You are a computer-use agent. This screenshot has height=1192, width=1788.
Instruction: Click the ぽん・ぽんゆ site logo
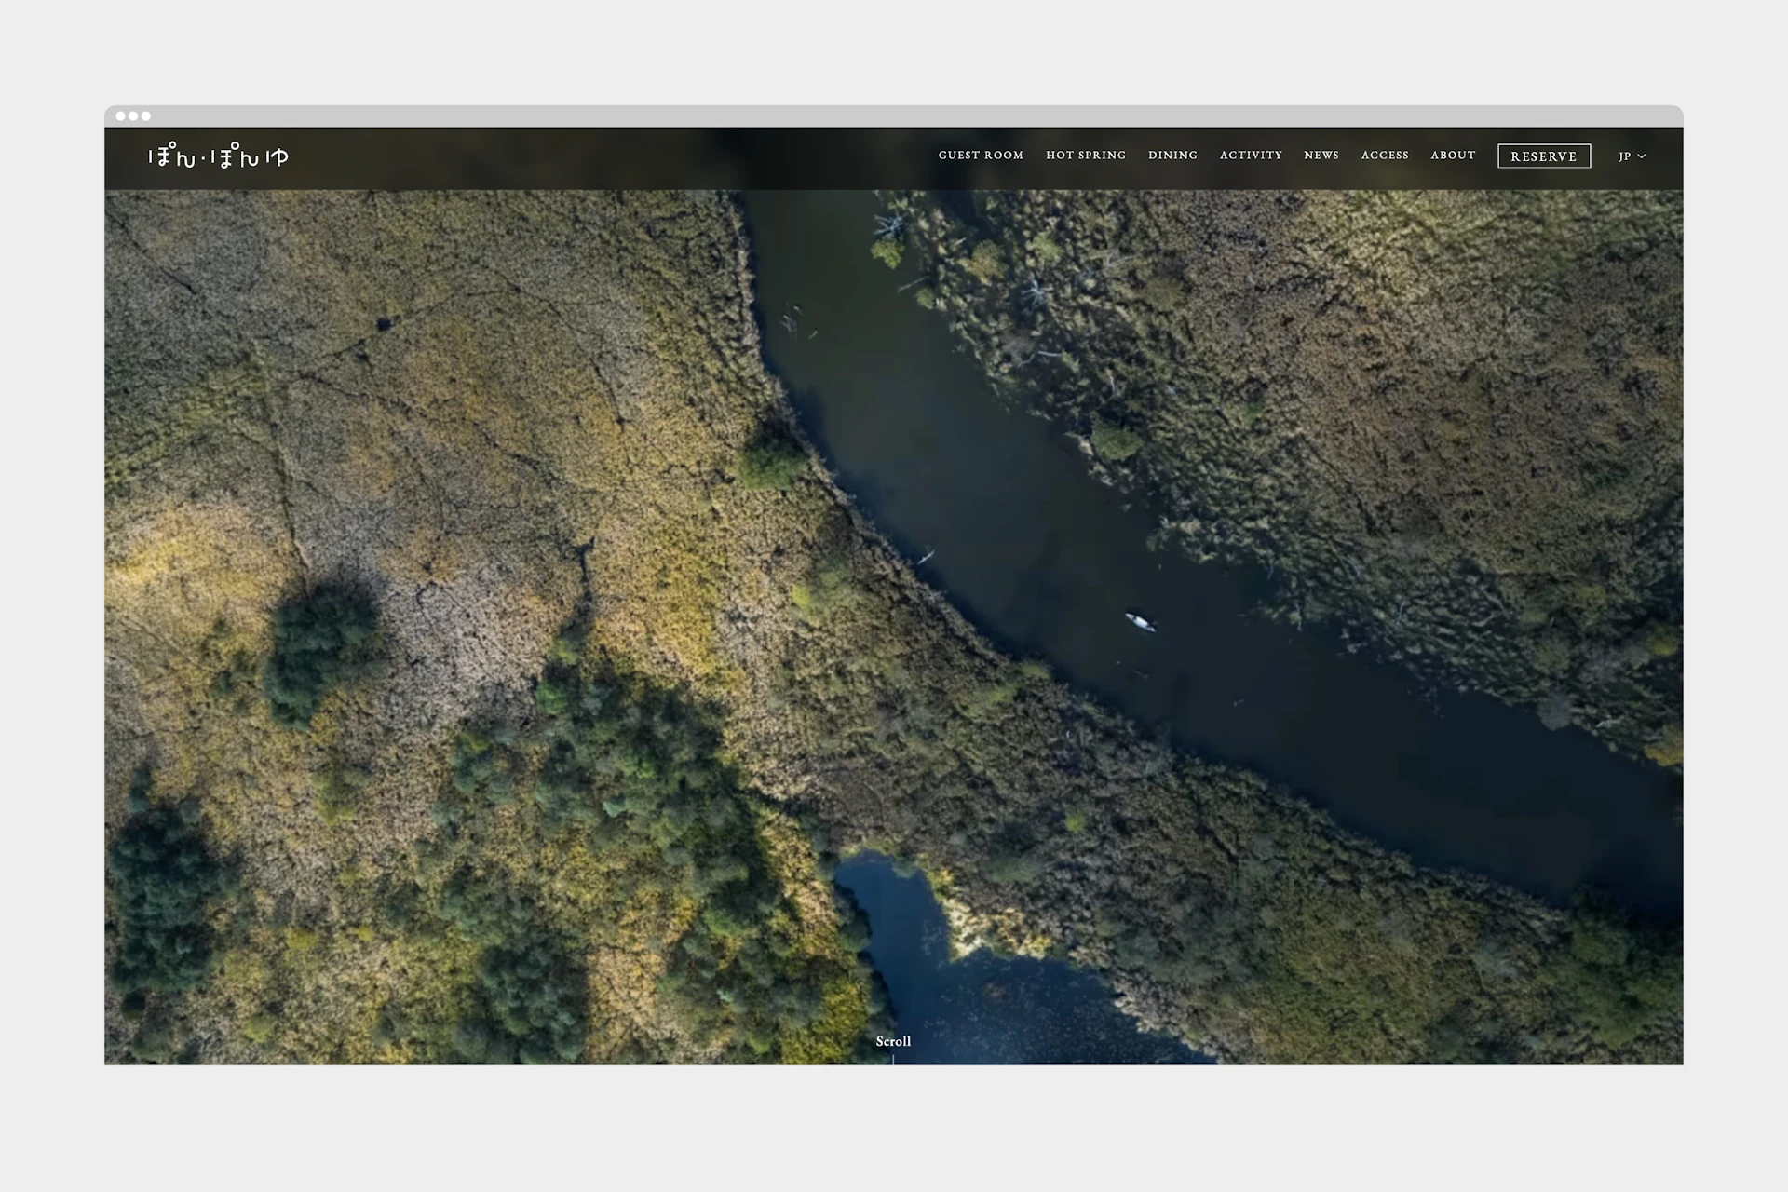point(218,156)
